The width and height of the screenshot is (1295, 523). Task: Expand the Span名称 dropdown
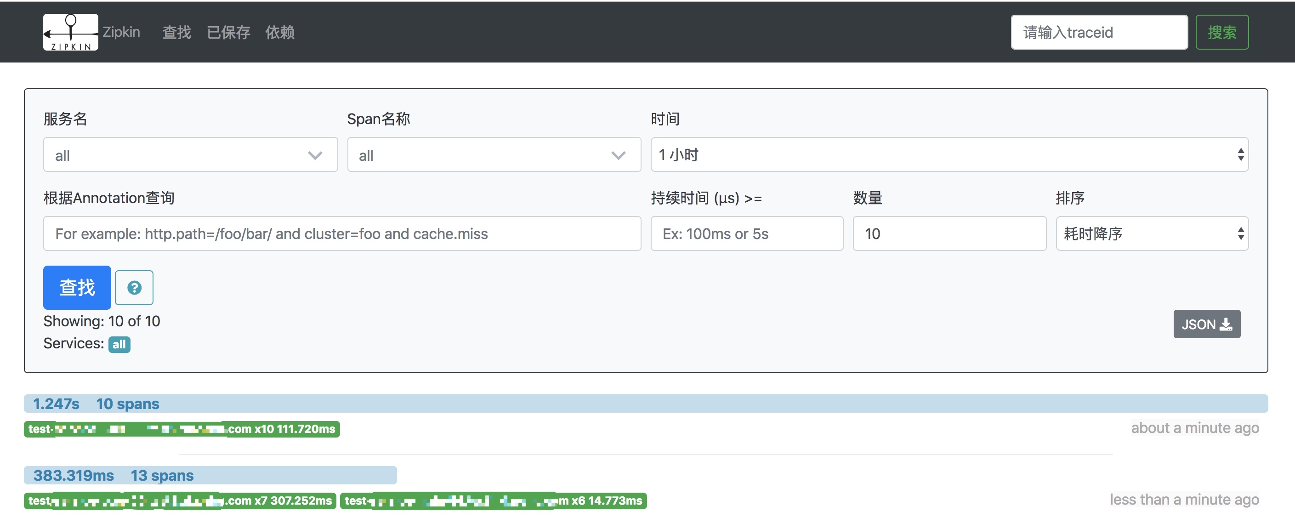pos(494,155)
